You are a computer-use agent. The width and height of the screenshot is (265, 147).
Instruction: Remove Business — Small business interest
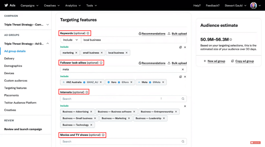95,118
